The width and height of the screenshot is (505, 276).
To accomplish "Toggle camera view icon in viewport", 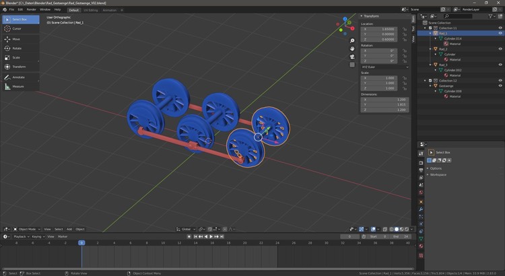I will pyautogui.click(x=352, y=57).
